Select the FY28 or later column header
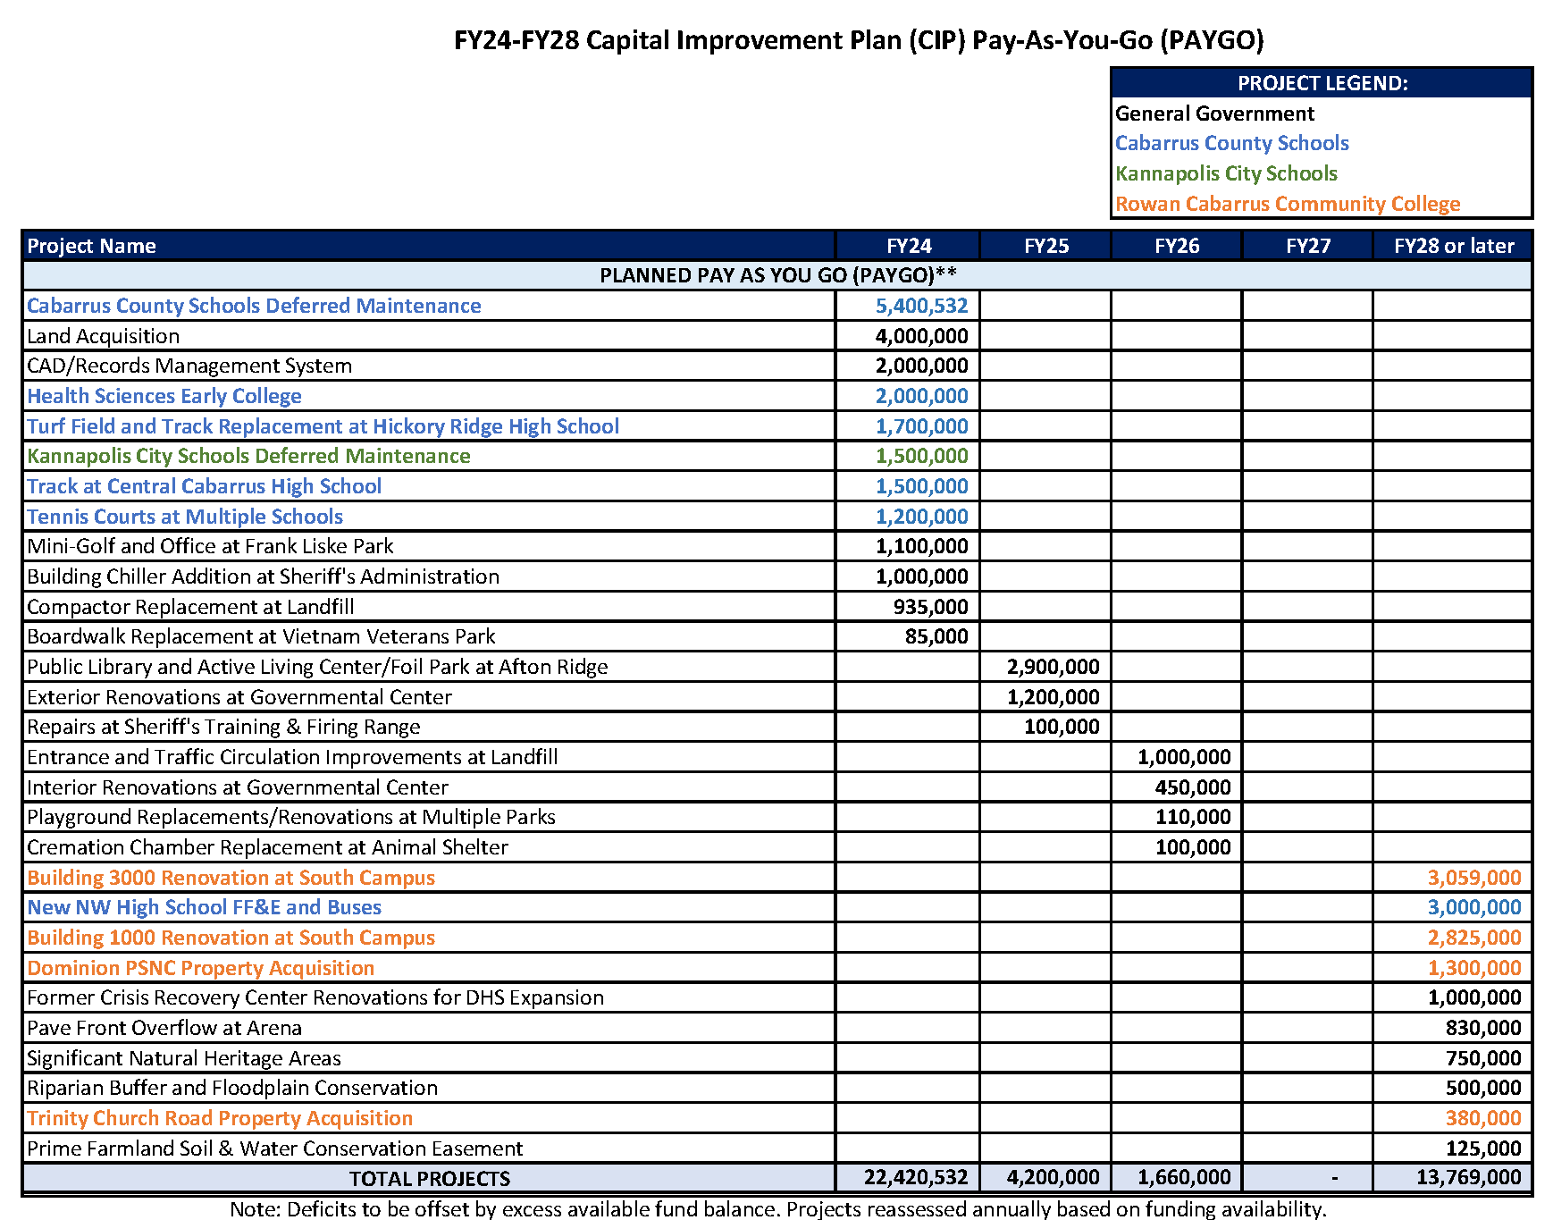1553x1220 pixels. tap(1453, 246)
